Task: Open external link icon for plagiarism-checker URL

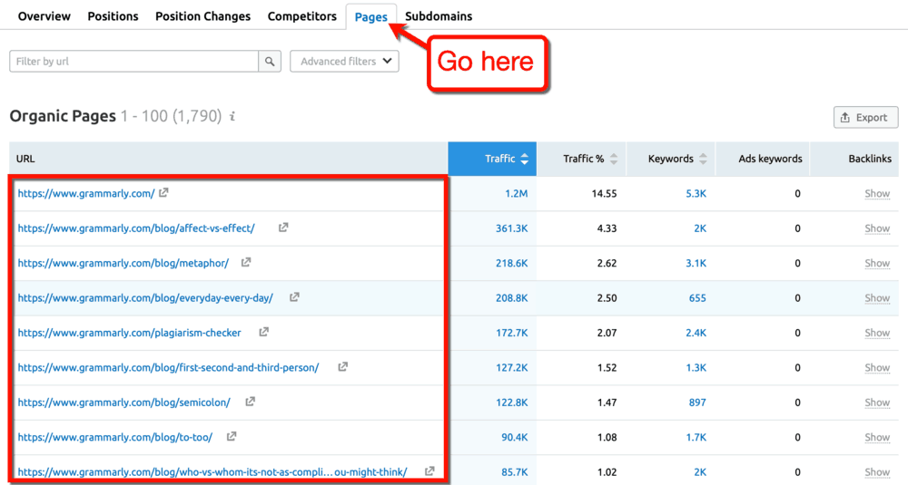Action: [x=263, y=331]
